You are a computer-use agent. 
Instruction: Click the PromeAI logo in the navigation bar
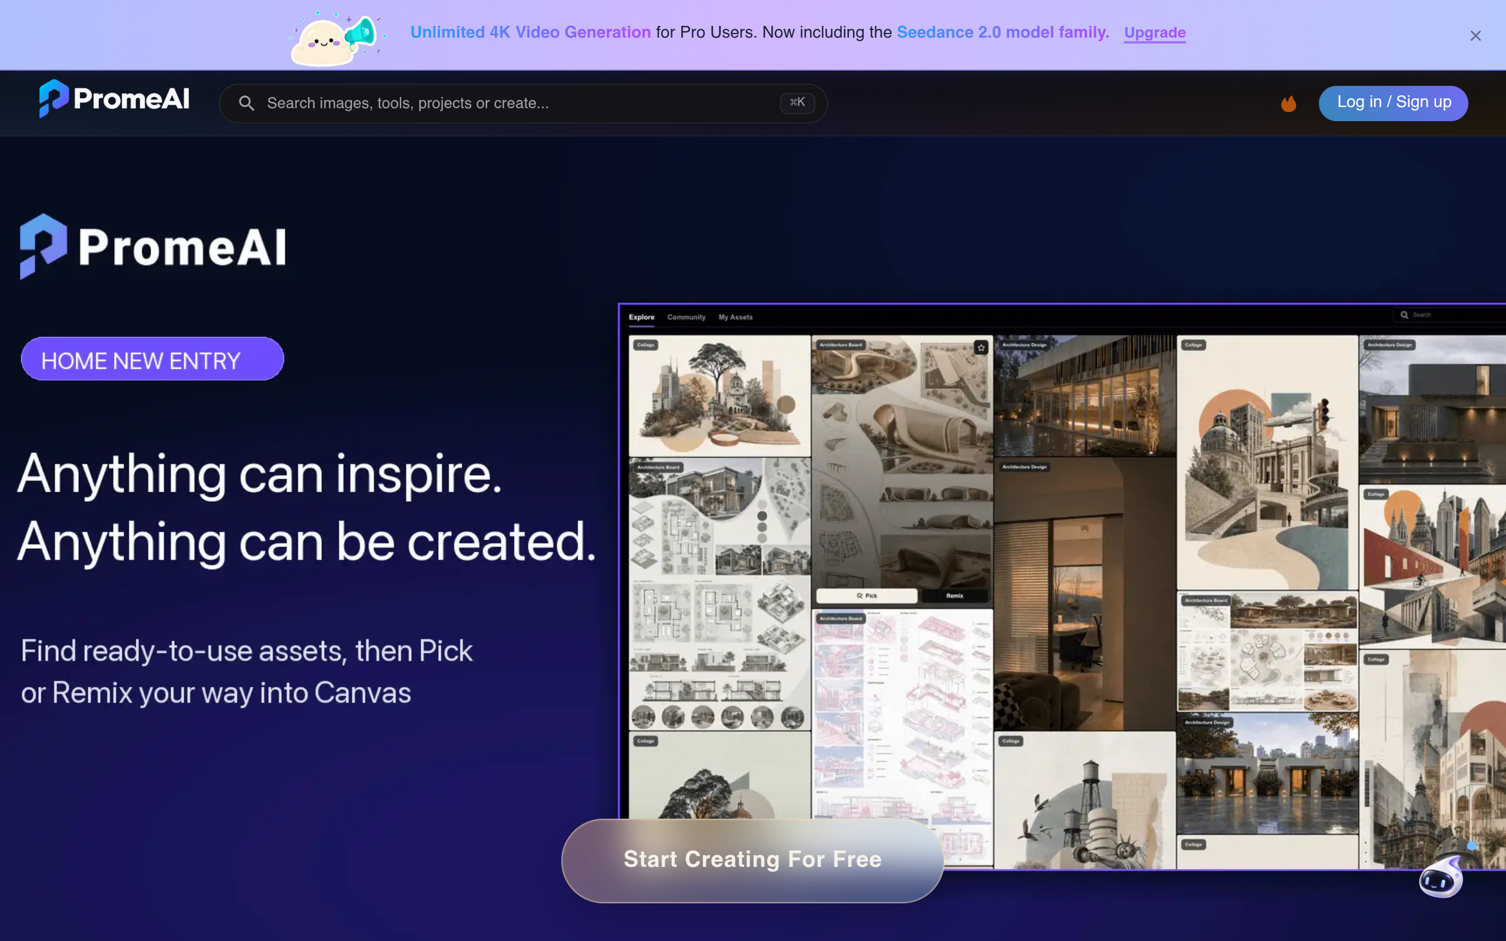click(x=115, y=99)
